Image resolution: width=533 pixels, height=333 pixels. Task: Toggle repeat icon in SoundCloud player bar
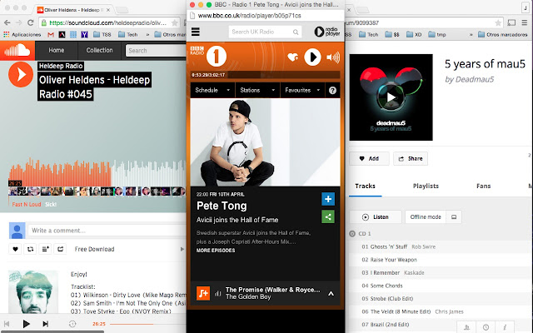[72, 324]
